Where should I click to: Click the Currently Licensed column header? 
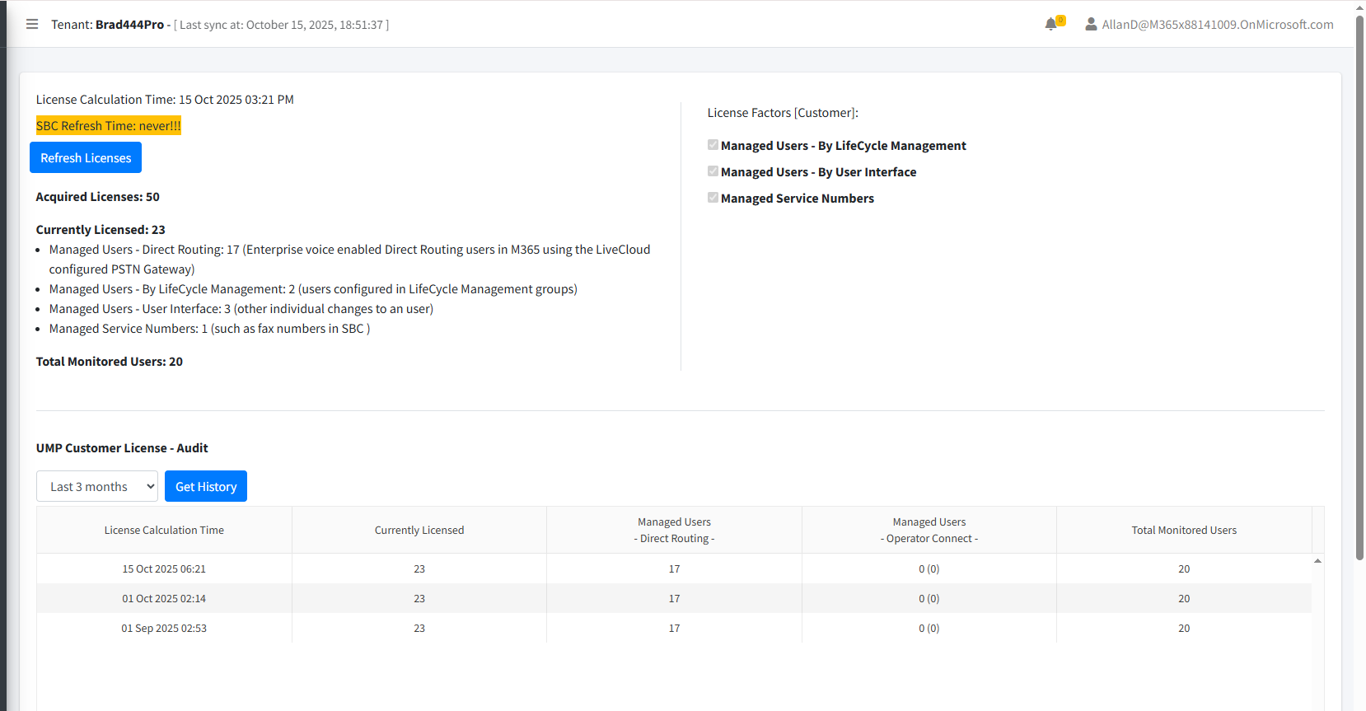click(419, 530)
